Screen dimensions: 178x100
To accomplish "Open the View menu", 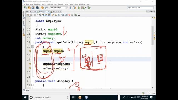I will pos(31,4).
